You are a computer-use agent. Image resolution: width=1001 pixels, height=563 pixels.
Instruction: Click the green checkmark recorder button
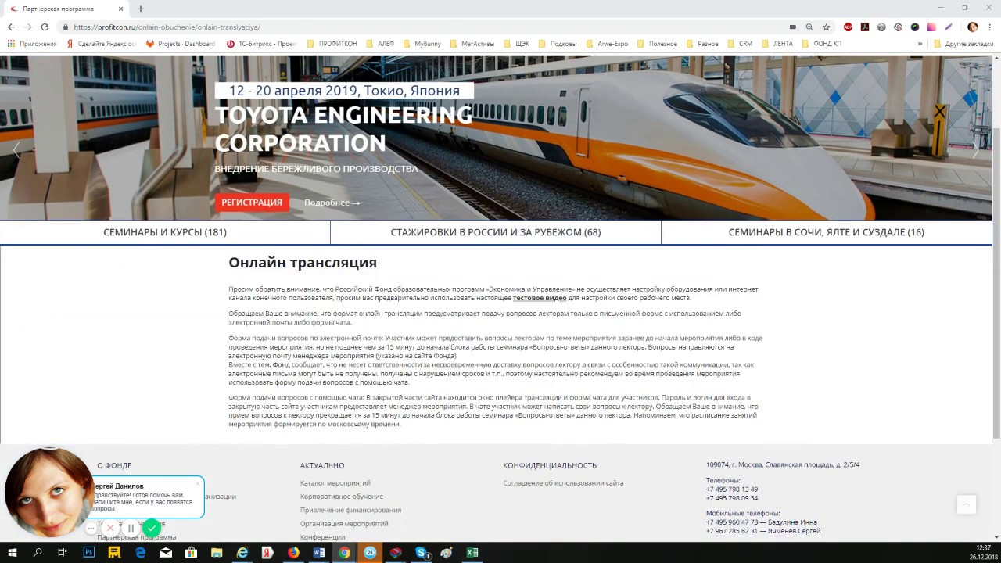[152, 529]
